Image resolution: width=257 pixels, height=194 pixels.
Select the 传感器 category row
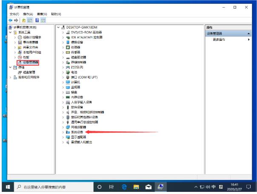(x=76, y=52)
